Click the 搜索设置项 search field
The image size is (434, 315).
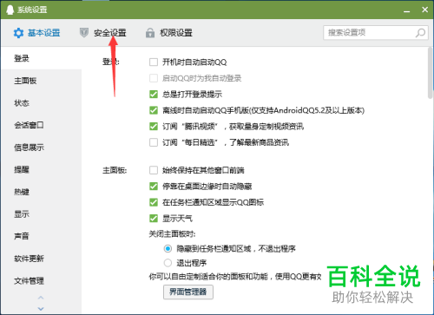point(376,33)
